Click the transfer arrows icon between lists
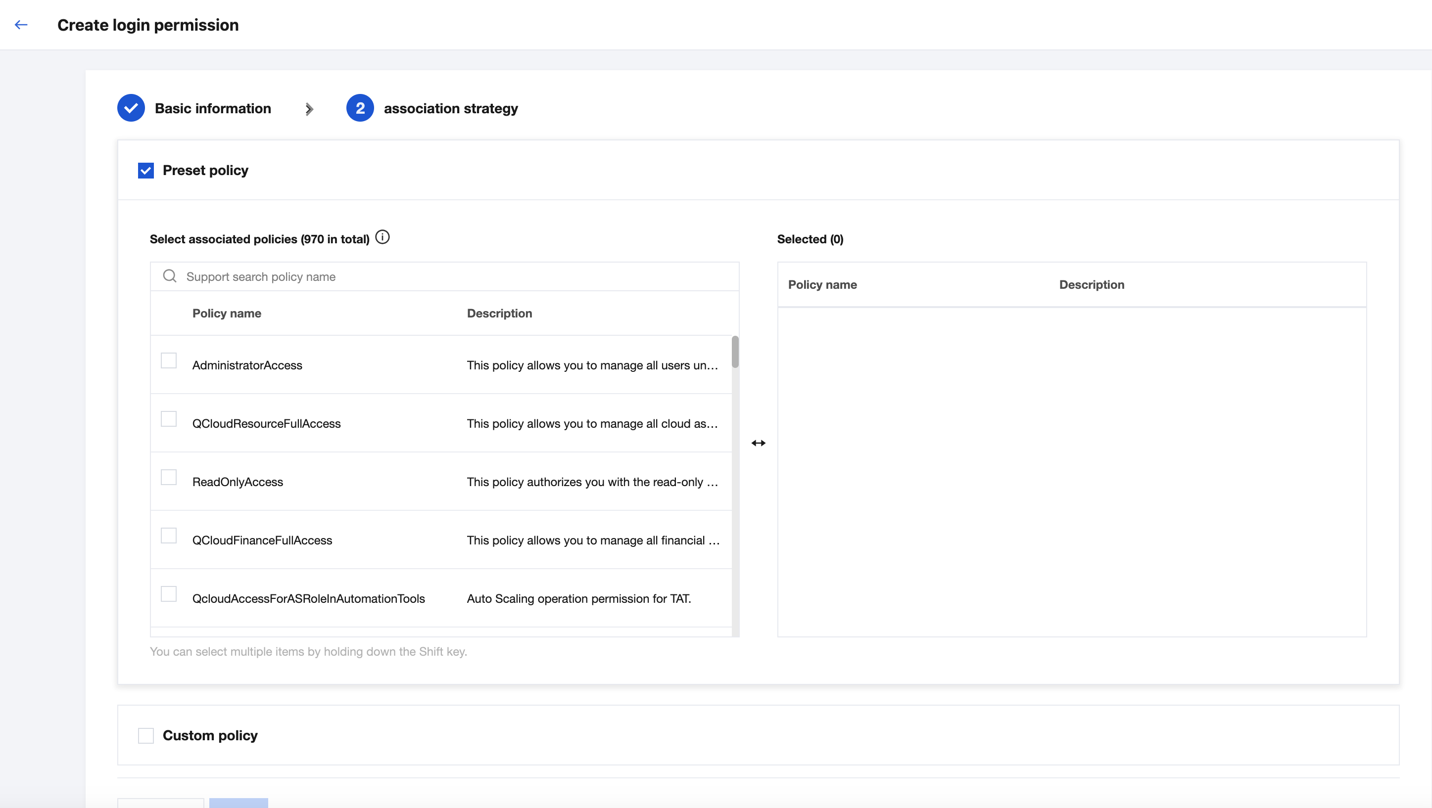 tap(758, 443)
